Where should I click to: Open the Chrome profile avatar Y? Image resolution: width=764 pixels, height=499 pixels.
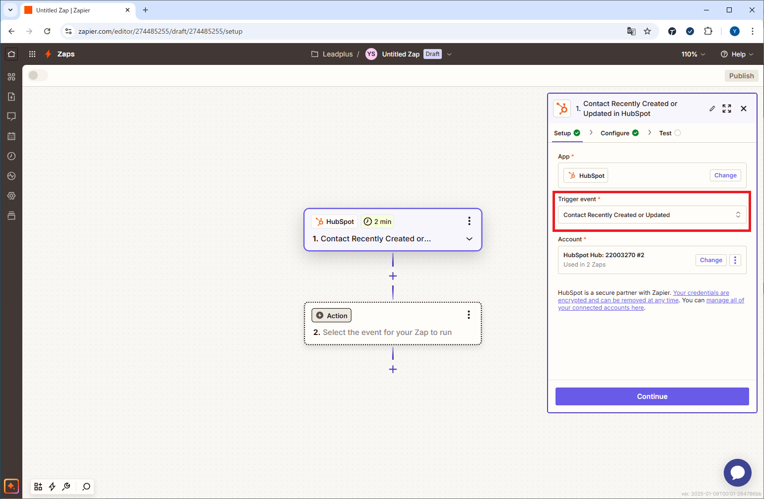coord(735,31)
